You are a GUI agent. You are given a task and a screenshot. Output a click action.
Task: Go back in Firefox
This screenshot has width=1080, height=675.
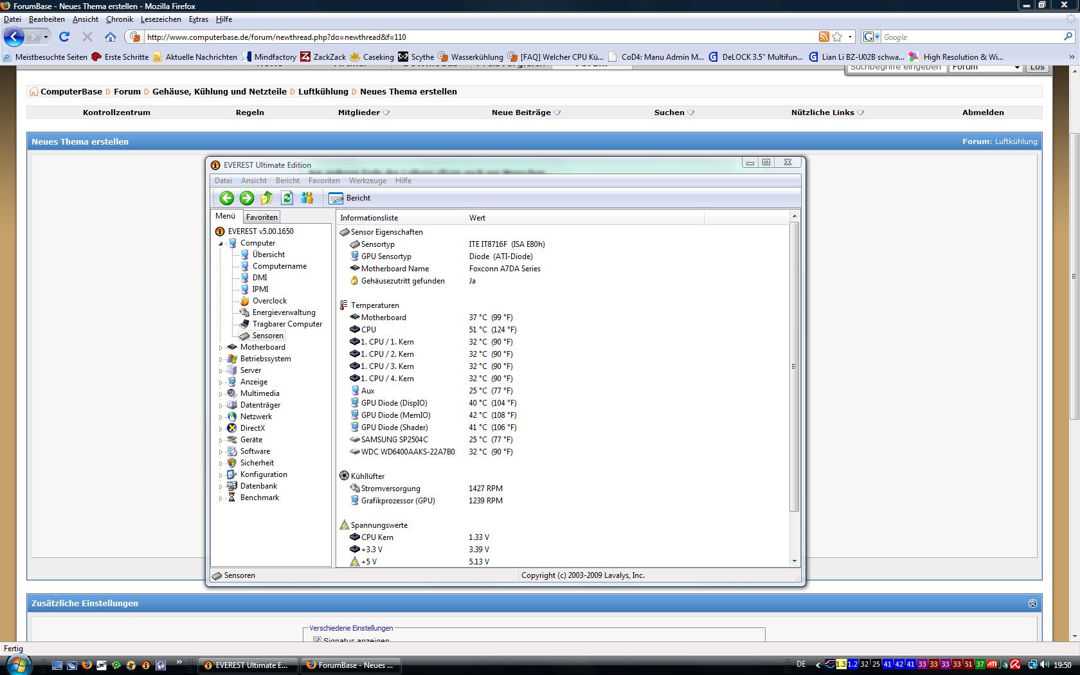point(15,37)
